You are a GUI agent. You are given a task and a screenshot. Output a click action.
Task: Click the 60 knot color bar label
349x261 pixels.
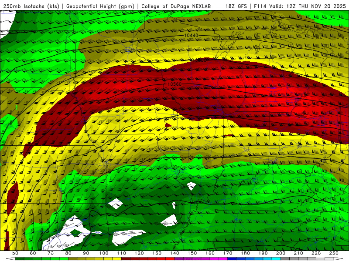pos(33,253)
